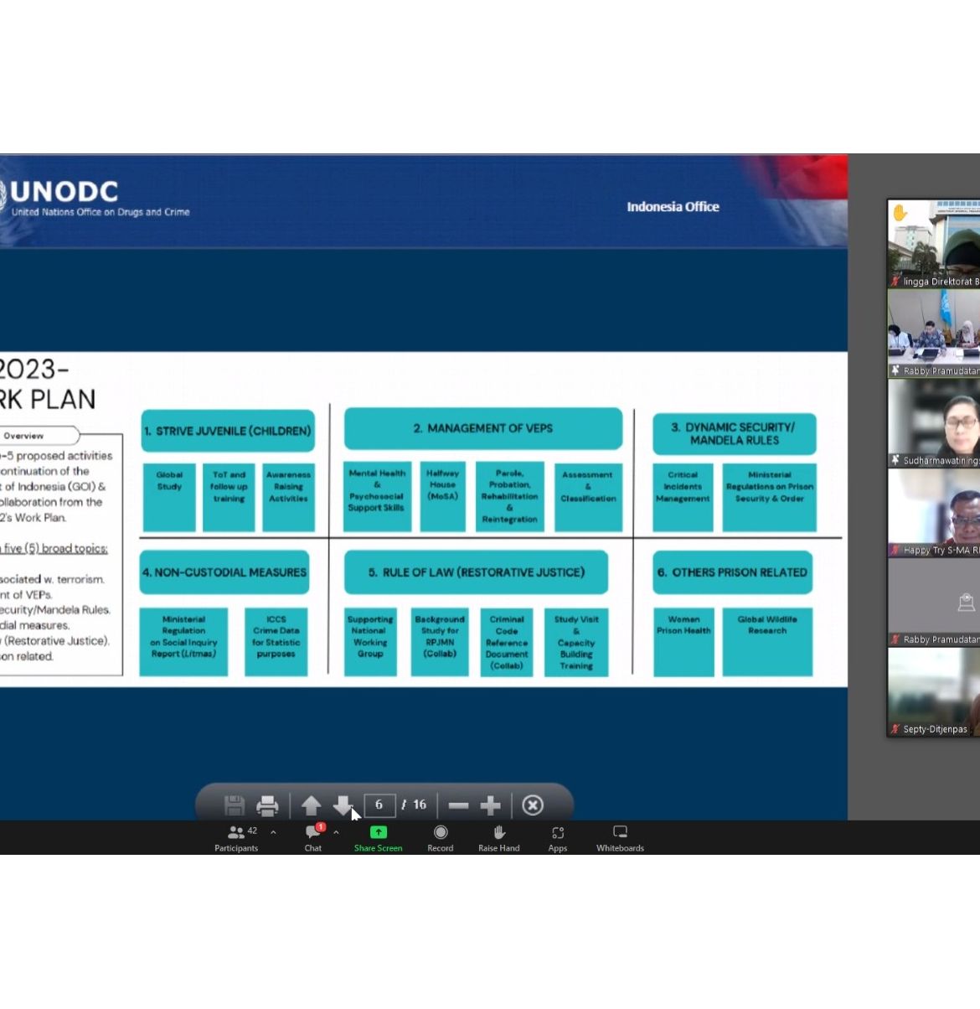This screenshot has width=980, height=1009.
Task: Zoom in with the plus icon
Action: [491, 806]
